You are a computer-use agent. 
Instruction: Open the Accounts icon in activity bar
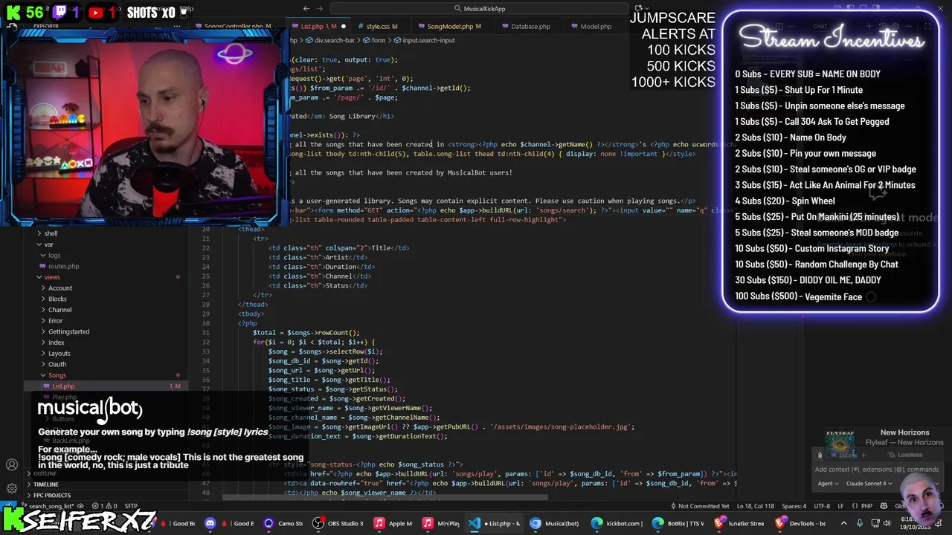click(x=12, y=466)
